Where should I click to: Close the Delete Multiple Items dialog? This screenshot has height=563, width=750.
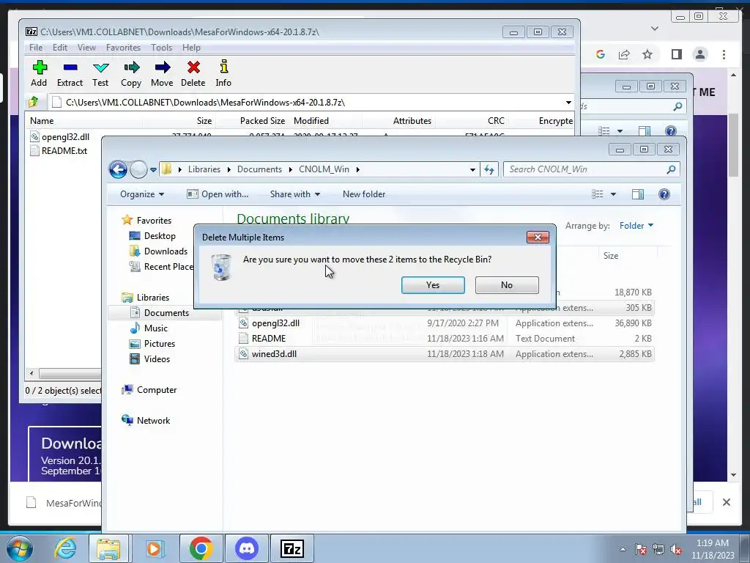pos(538,237)
